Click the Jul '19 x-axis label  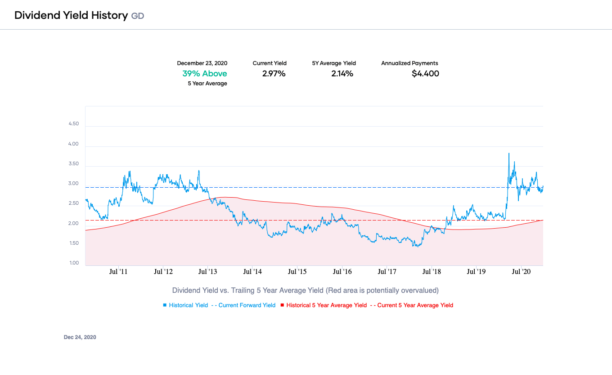pyautogui.click(x=476, y=272)
